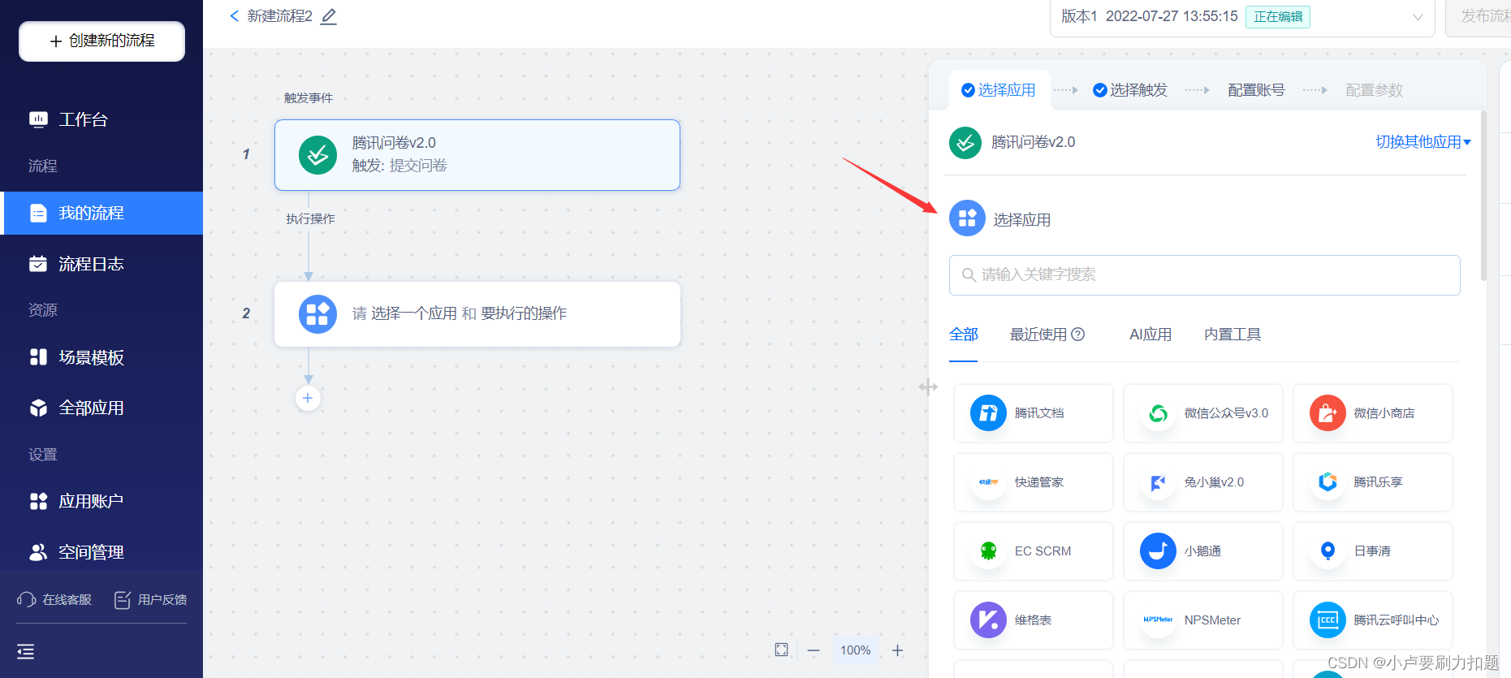Choose the 微信公众号v3.0 app
The width and height of the screenshot is (1511, 678).
1203,413
